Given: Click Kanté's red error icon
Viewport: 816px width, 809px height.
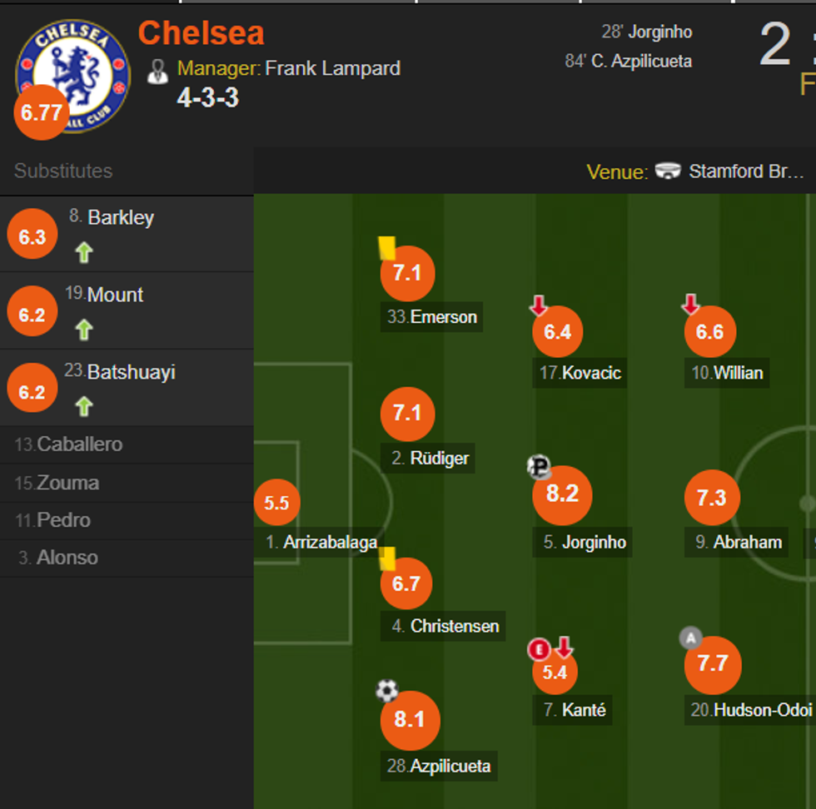Looking at the screenshot, I should point(539,649).
